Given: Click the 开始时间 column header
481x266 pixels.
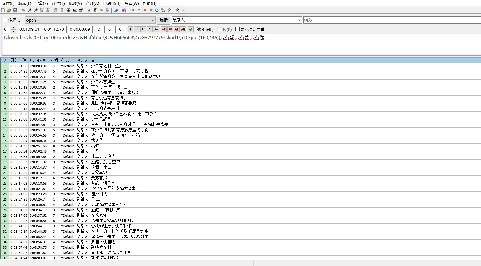Looking at the screenshot, I should (x=19, y=61).
